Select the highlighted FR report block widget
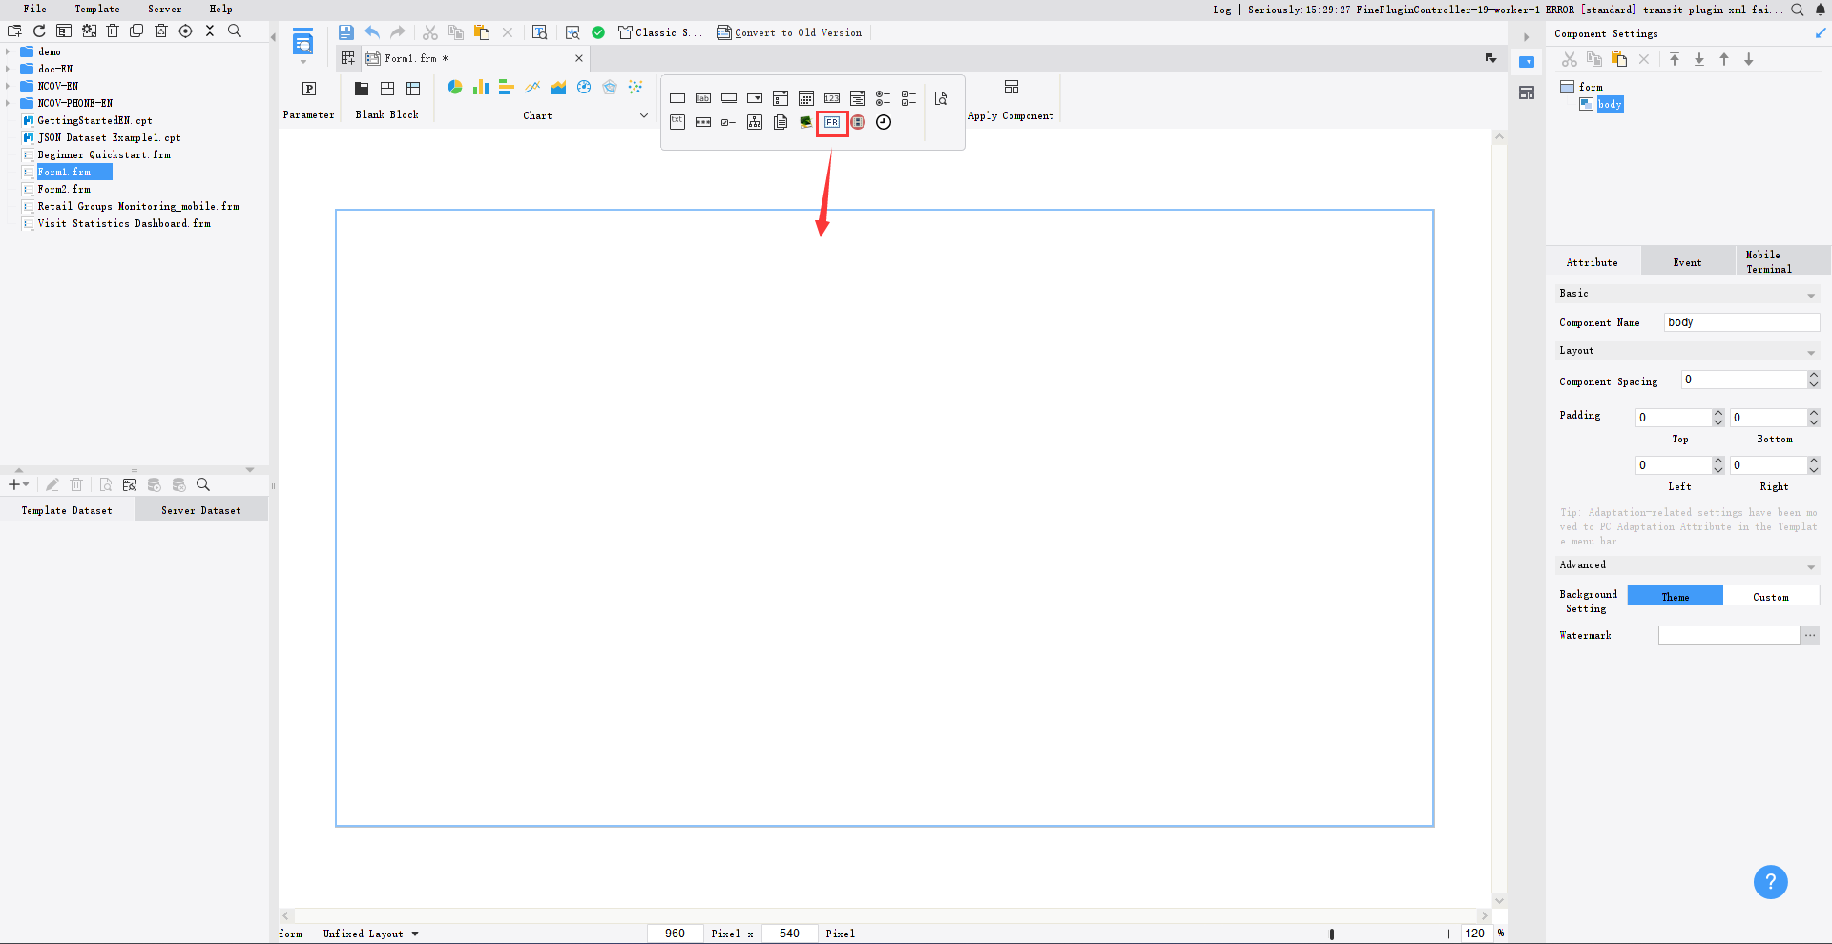This screenshot has height=944, width=1832. 832,122
